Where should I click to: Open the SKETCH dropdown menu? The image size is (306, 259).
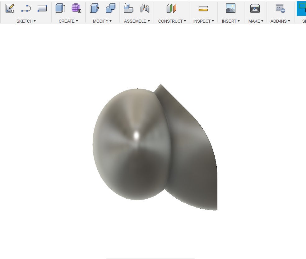26,21
